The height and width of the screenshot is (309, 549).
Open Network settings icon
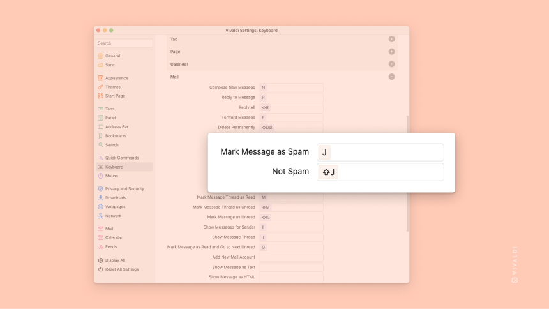(100, 216)
